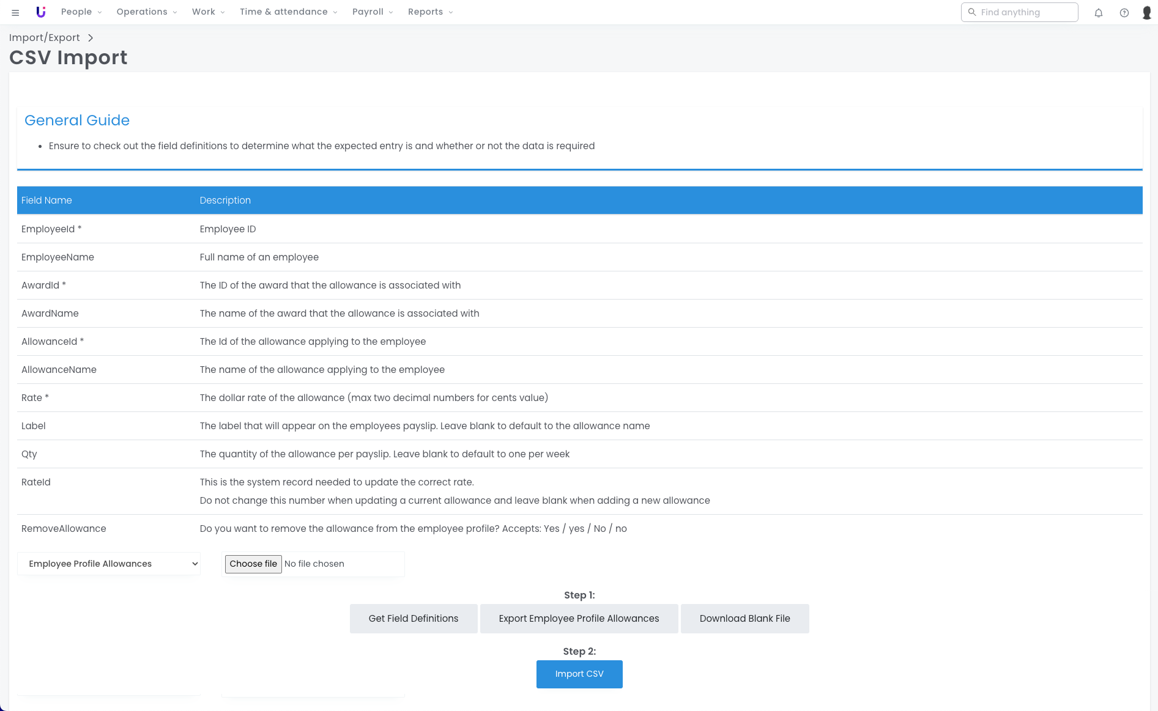This screenshot has height=711, width=1158.
Task: Click Download Blank File
Action: [x=744, y=619]
